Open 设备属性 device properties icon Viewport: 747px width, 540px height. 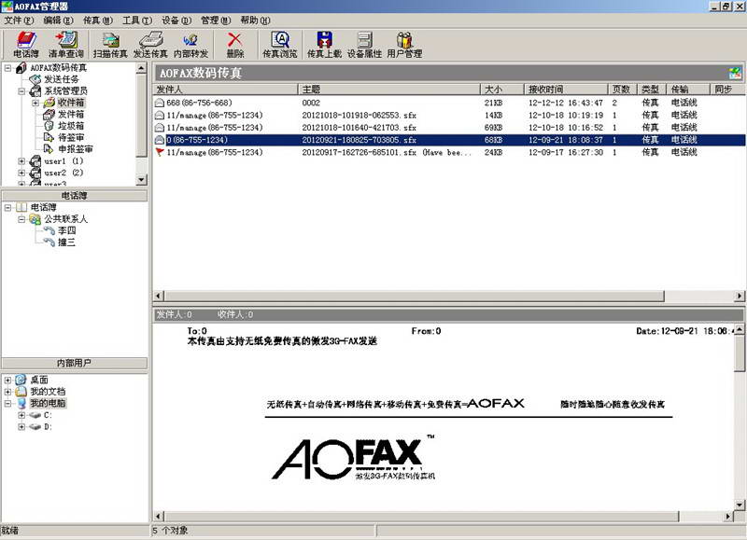point(364,45)
